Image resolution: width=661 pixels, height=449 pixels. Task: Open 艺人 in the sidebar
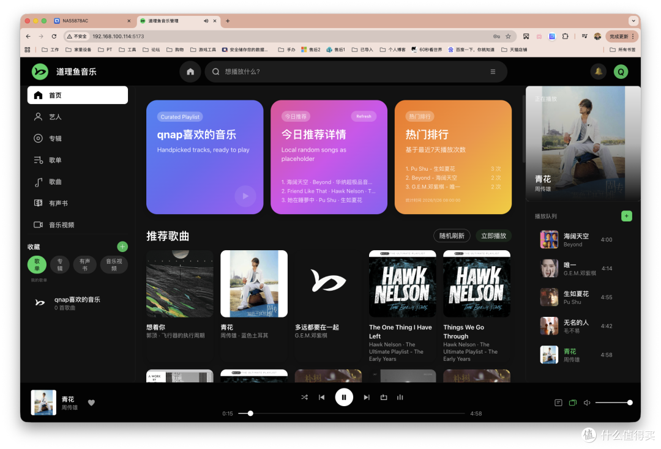coord(78,117)
